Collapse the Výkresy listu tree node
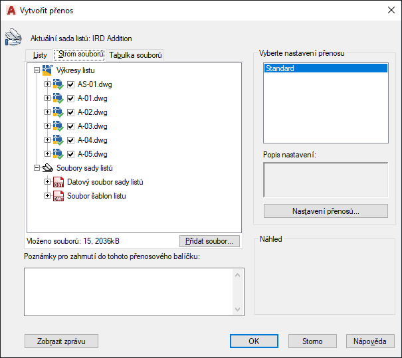Viewport: 402px width, 358px height. [x=37, y=70]
